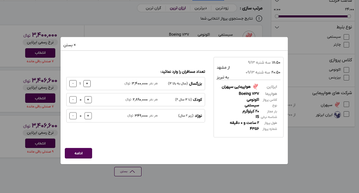Tick the اکونومی flight class checkbox
Viewport: 359px width, 193px height.
point(346,70)
